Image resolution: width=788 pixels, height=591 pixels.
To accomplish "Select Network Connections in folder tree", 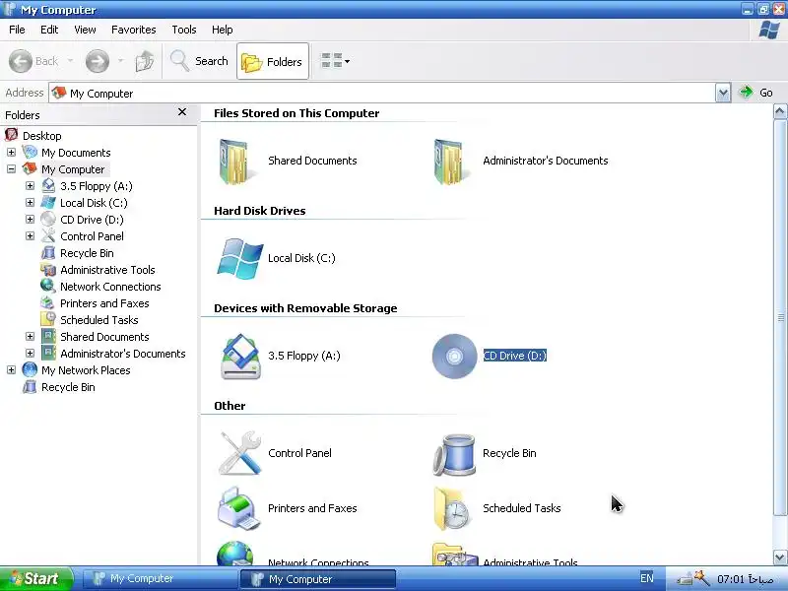I will pyautogui.click(x=110, y=287).
